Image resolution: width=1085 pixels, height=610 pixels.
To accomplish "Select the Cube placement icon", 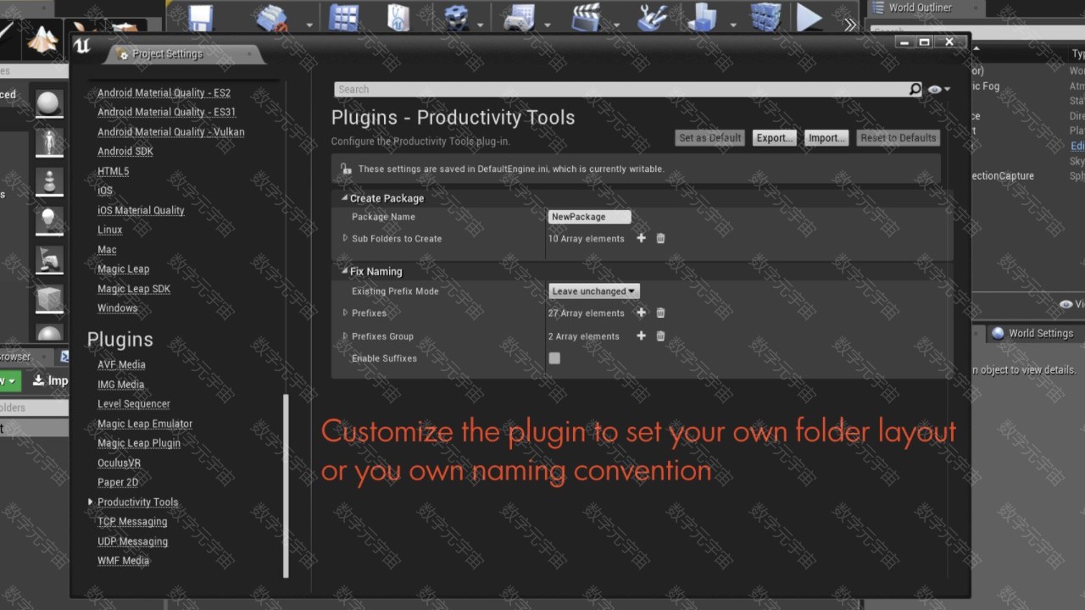I will coord(49,298).
